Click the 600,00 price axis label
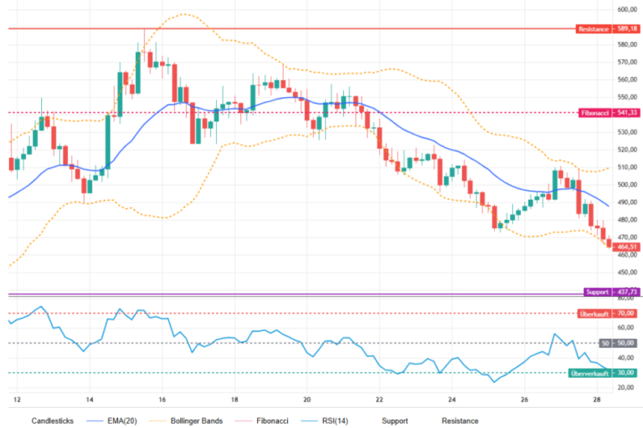The height and width of the screenshot is (428, 643). pos(627,9)
